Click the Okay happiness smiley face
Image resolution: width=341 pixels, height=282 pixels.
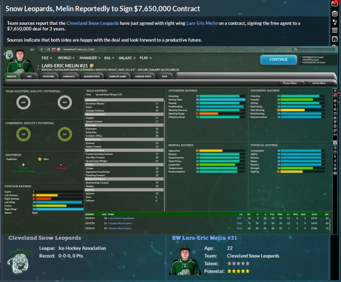pos(40,159)
